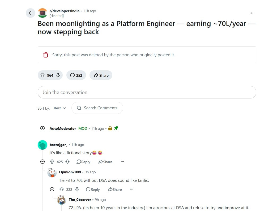Share the post
Screen dimensions: 260x211
tap(101, 75)
